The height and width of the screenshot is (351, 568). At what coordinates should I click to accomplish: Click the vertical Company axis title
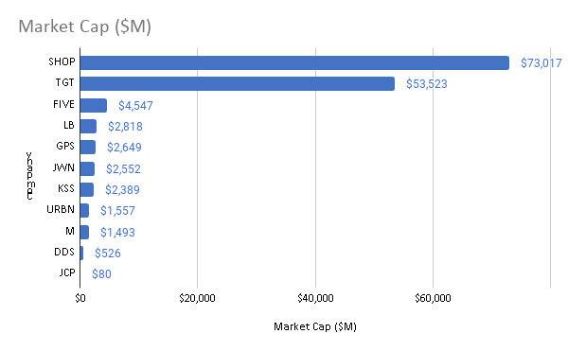30,176
